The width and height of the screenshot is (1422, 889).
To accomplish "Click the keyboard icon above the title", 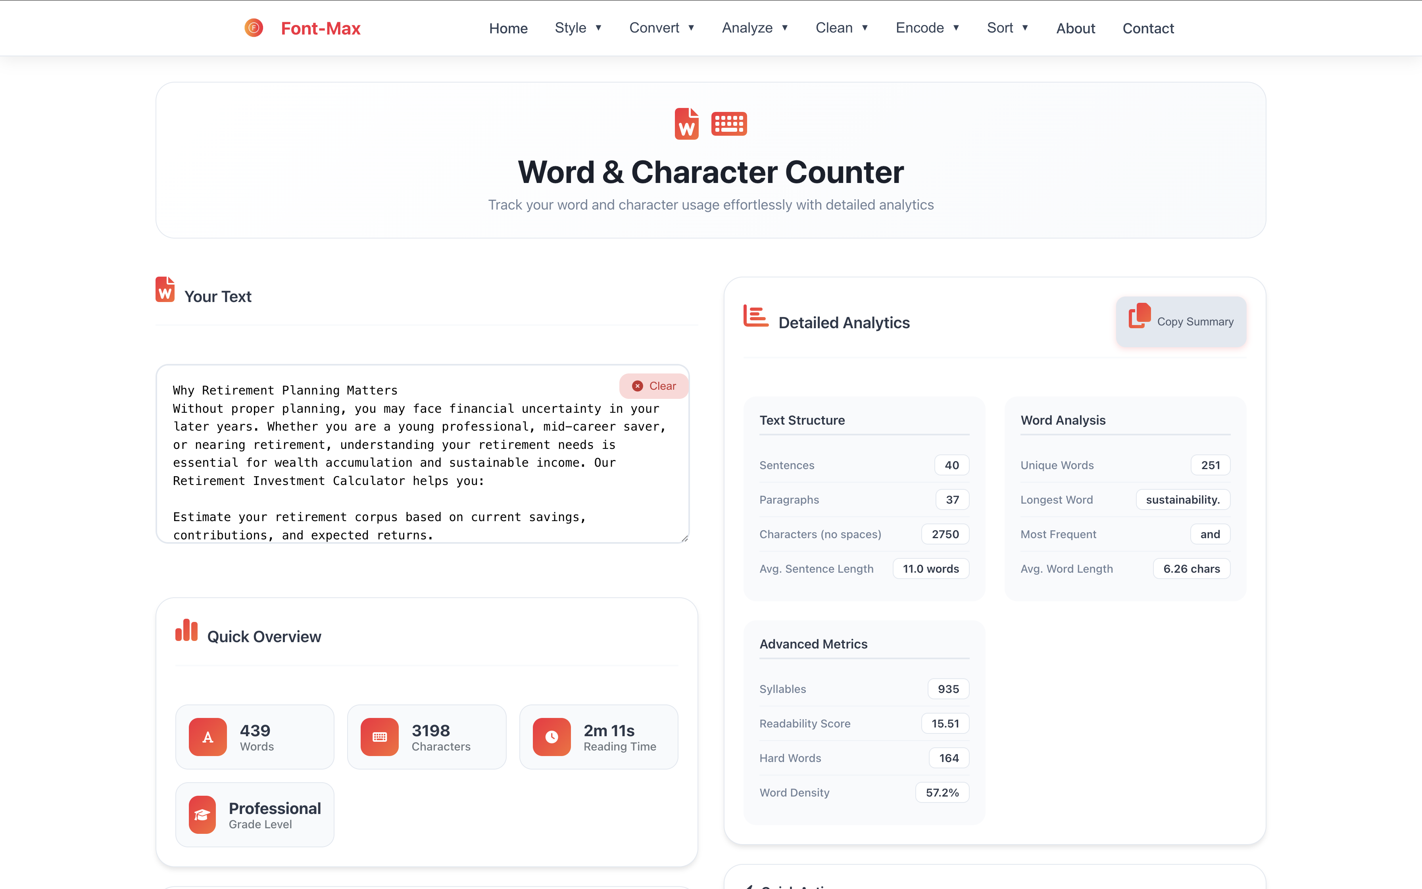I will [x=728, y=124].
